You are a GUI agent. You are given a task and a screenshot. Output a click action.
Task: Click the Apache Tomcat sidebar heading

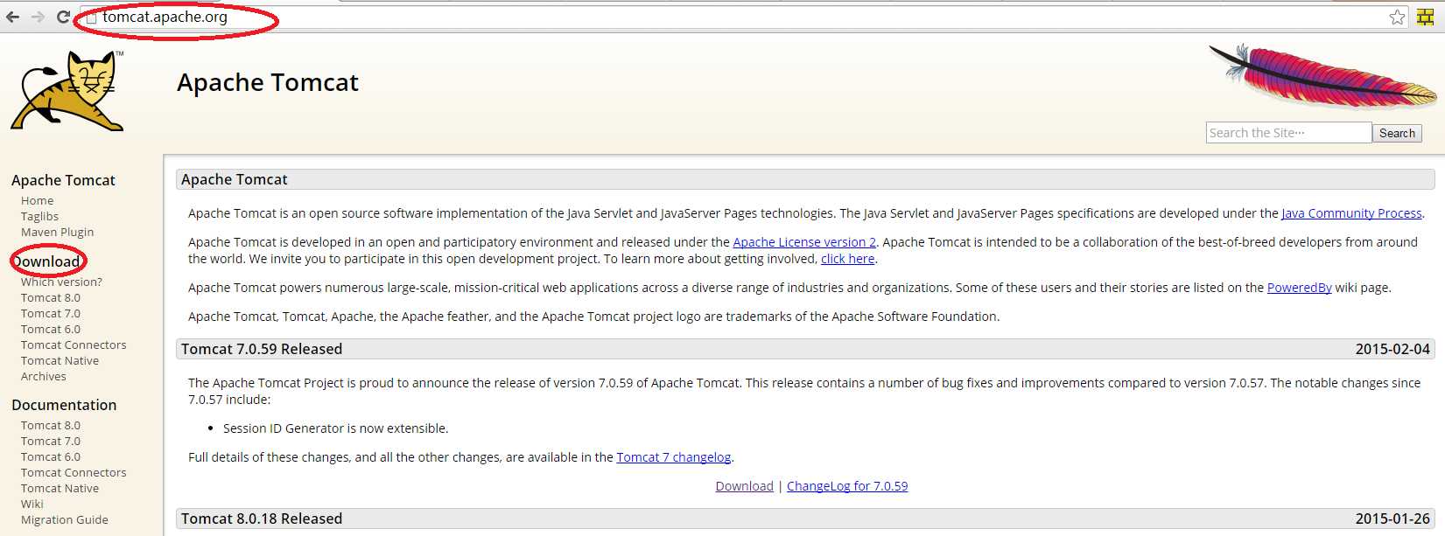click(63, 180)
